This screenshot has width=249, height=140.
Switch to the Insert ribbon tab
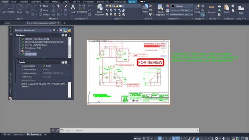[x=14, y=2]
